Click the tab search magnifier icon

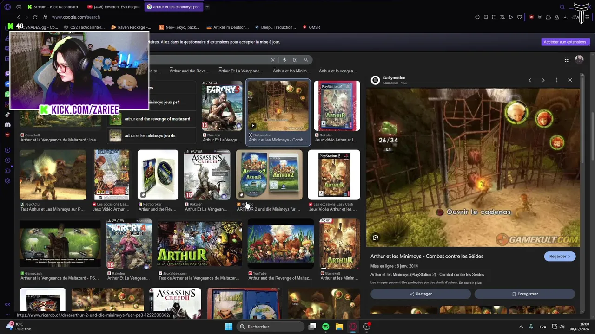562,7
